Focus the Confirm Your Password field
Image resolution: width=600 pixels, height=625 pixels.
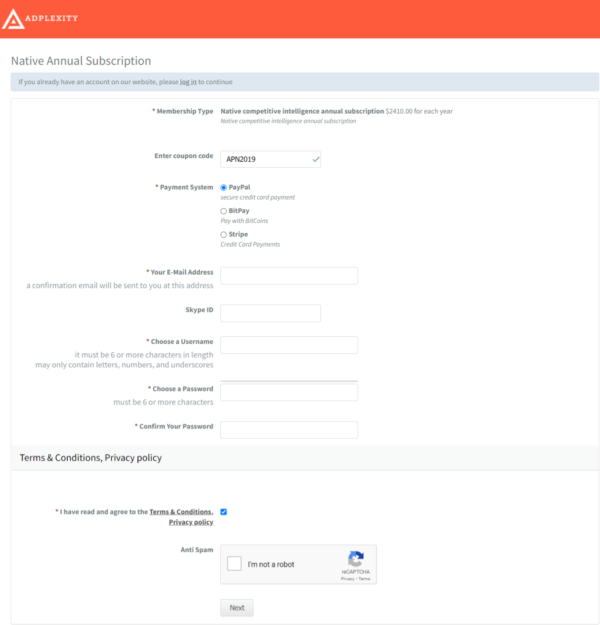[289, 430]
